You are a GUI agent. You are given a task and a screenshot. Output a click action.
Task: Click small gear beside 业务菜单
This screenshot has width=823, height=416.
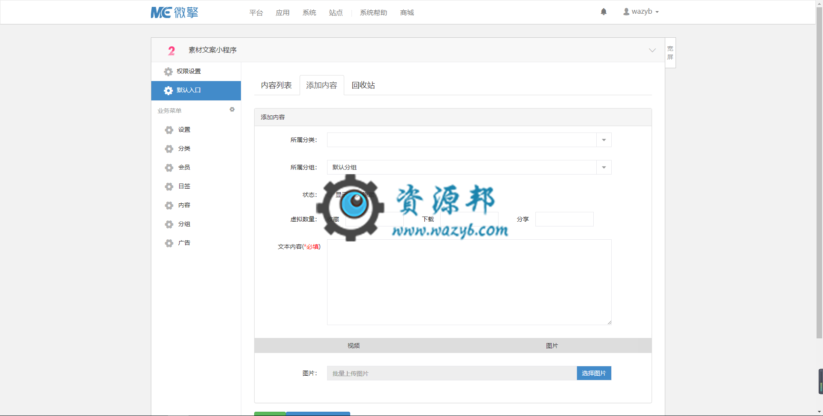click(x=232, y=109)
